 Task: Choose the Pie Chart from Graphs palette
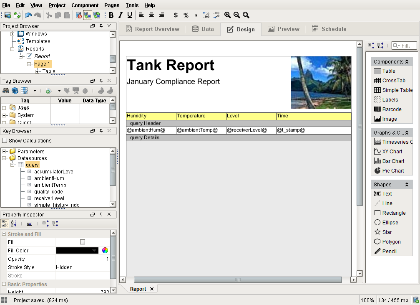pos(390,170)
